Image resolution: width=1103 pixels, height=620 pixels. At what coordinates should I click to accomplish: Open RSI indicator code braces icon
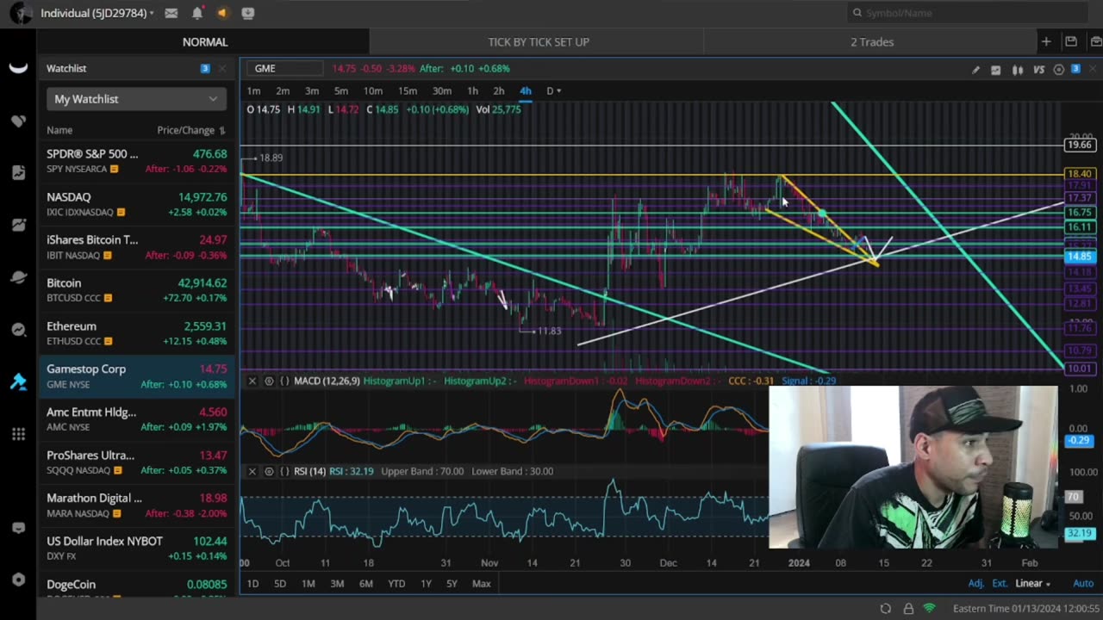coord(284,471)
